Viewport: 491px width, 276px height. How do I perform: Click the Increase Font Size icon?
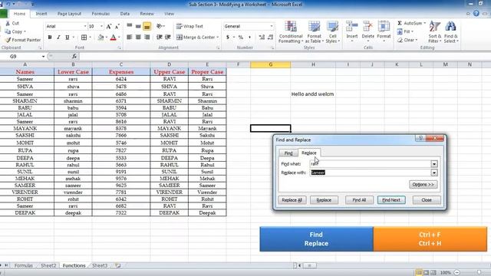(x=109, y=26)
